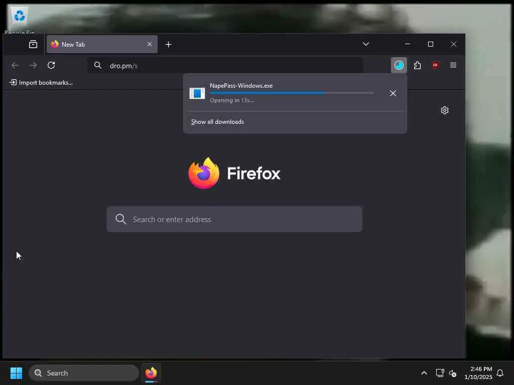This screenshot has width=514, height=385.
Task: Cancel the NapePass-Windows.exe download
Action: tap(393, 93)
